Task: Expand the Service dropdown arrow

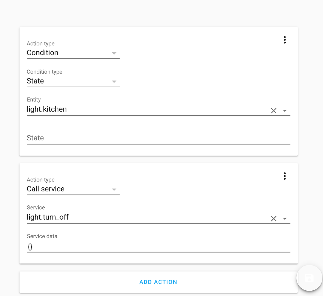Action: (x=285, y=218)
